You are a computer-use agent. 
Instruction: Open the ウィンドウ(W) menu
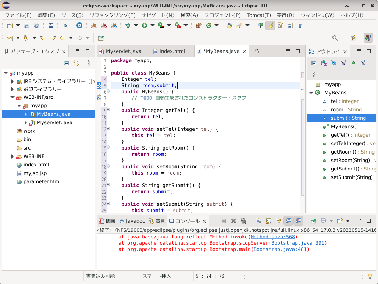pyautogui.click(x=317, y=15)
